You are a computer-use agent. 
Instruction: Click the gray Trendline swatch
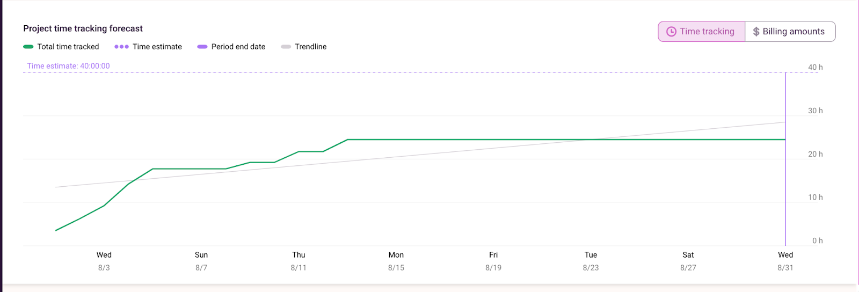pyautogui.click(x=286, y=47)
